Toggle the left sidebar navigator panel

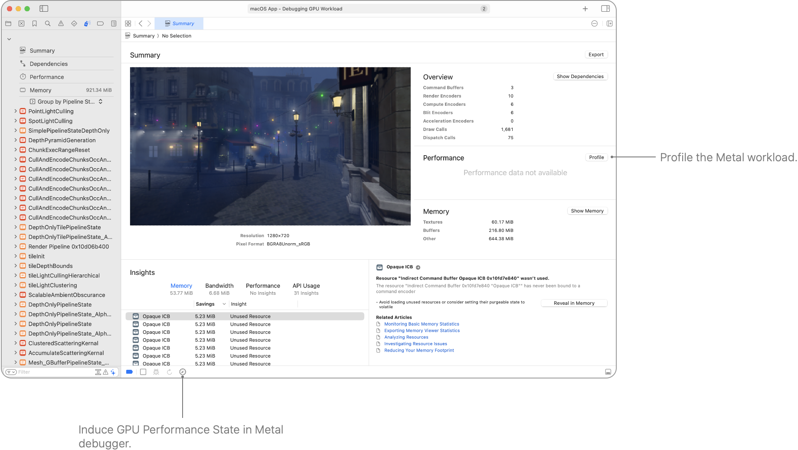(x=44, y=9)
